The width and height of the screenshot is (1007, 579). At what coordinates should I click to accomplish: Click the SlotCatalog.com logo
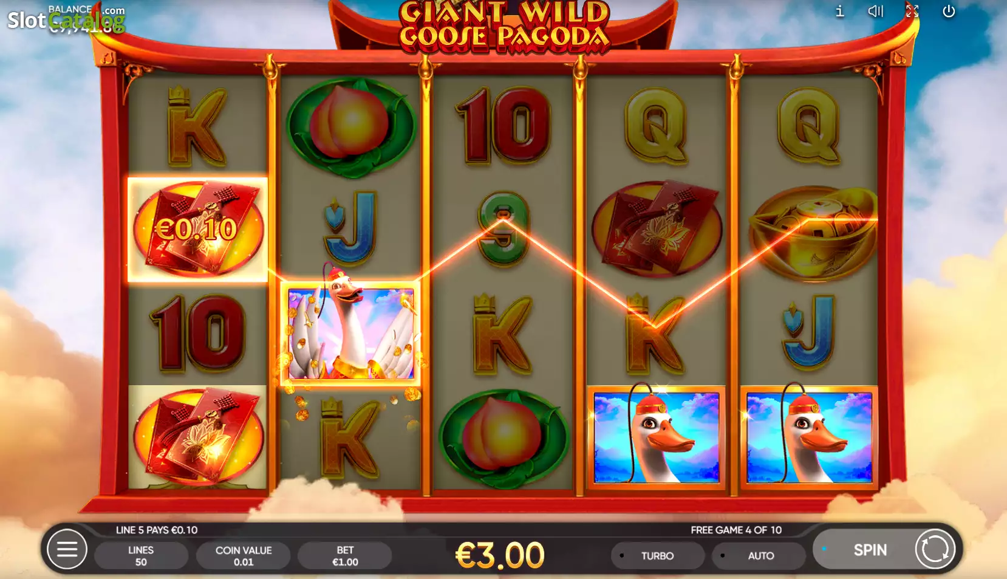[x=66, y=20]
